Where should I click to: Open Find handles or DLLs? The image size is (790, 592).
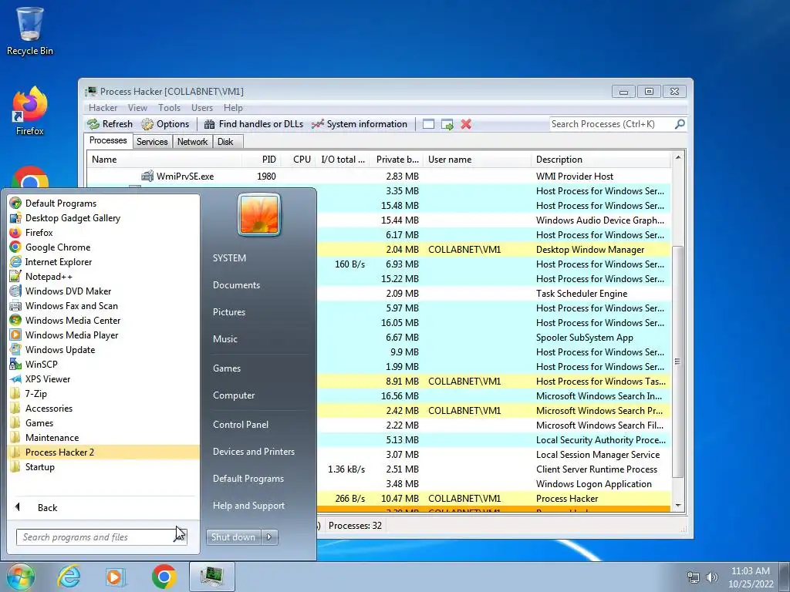point(253,124)
